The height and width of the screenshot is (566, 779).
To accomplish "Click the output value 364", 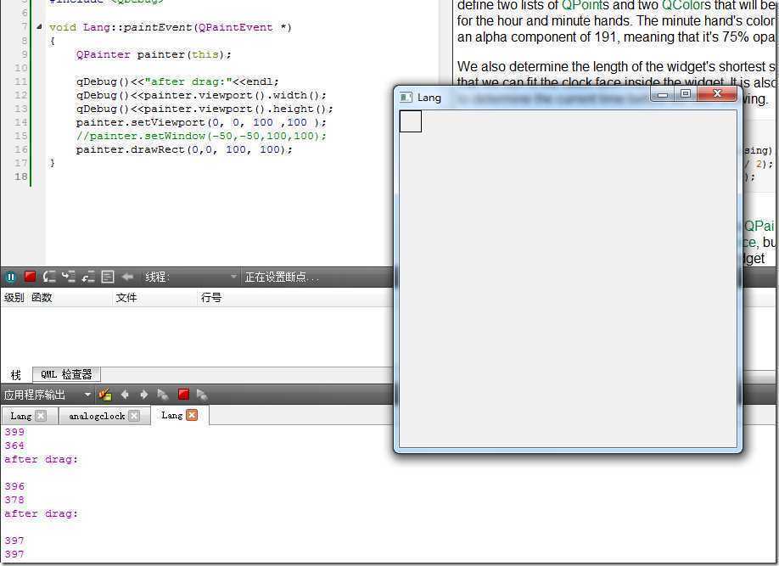I will (14, 446).
